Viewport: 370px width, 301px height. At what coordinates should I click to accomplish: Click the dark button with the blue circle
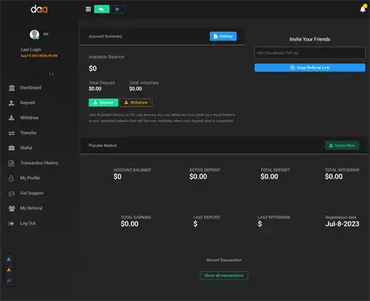point(117,9)
